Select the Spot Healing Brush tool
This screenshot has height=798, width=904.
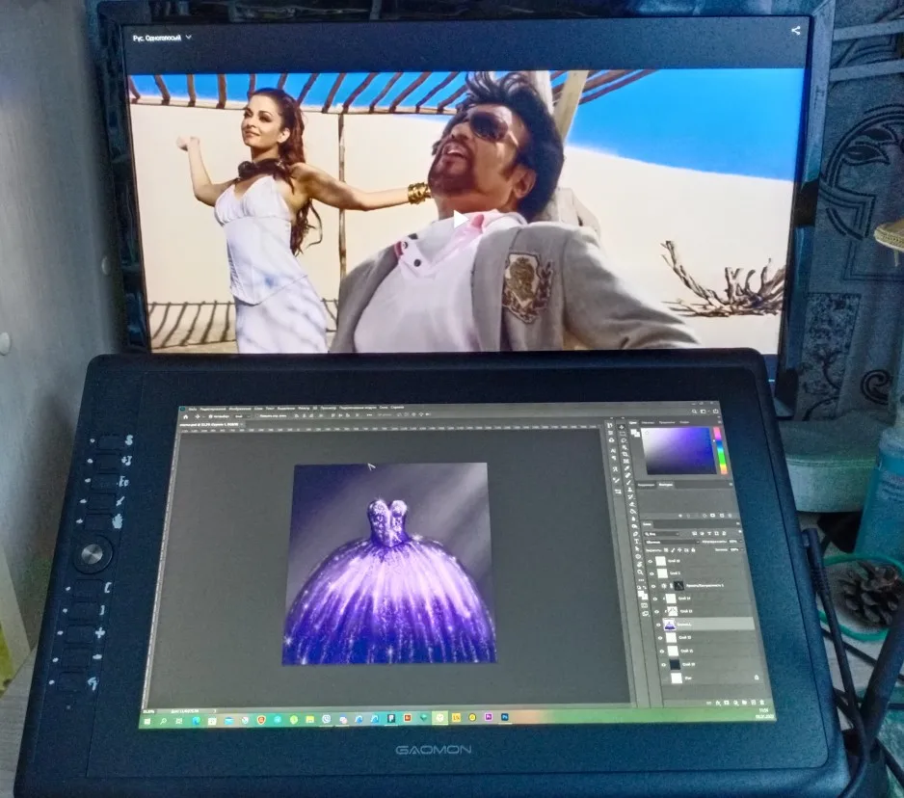pyautogui.click(x=627, y=475)
